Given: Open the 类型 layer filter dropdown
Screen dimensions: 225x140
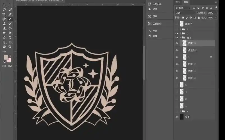Looking at the screenshot, I should (183, 8).
